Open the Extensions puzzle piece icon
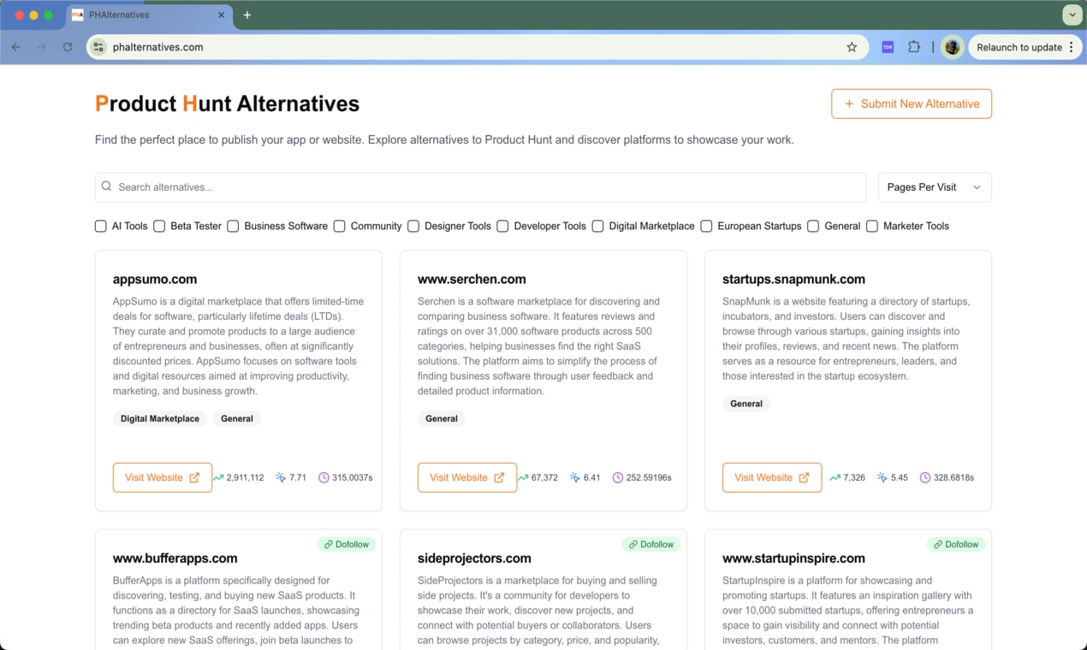The height and width of the screenshot is (650, 1087). (x=914, y=47)
